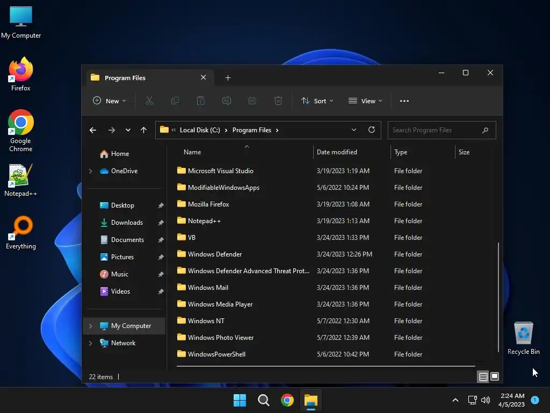Viewport: 550px width, 413px height.
Task: Click the Rename icon in toolbar
Action: [227, 101]
